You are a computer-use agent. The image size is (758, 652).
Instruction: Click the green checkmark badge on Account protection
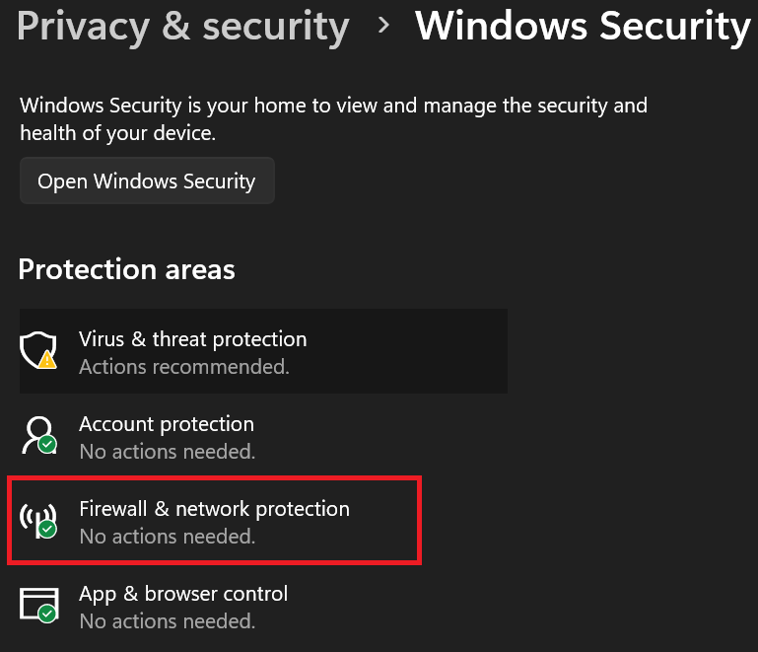pyautogui.click(x=47, y=445)
